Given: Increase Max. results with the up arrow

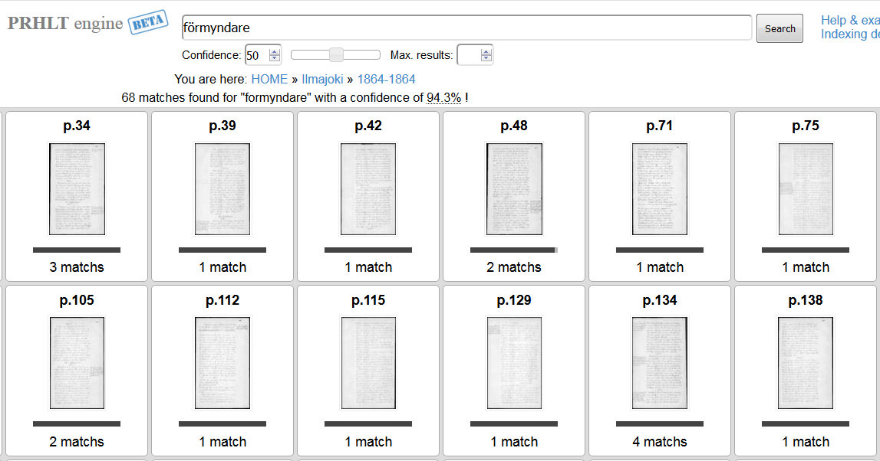Looking at the screenshot, I should click(486, 51).
